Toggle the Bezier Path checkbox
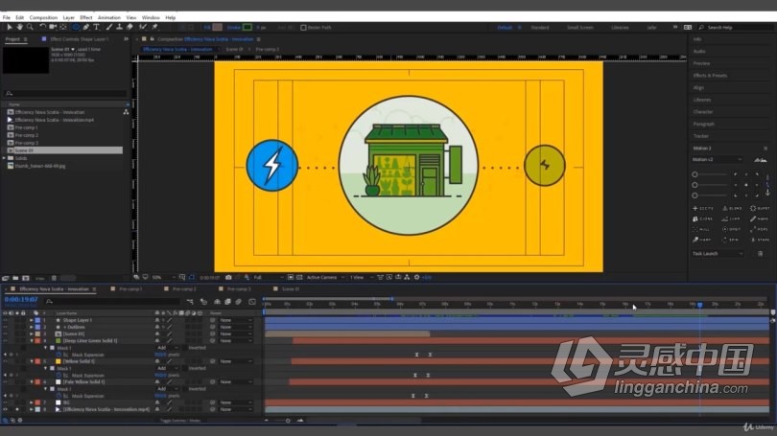 (x=303, y=28)
